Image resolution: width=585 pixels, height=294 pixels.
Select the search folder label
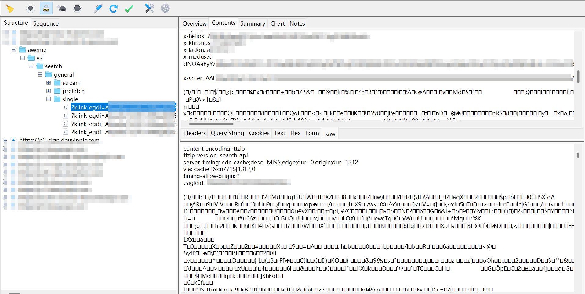click(53, 66)
